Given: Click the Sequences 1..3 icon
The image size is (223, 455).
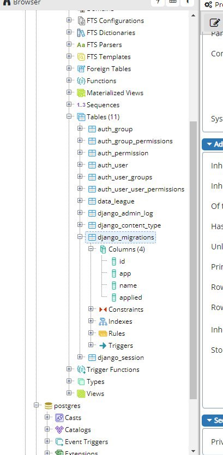Looking at the screenshot, I should (81, 105).
